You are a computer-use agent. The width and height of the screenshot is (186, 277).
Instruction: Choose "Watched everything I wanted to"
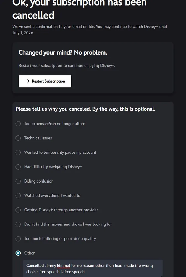18,196
